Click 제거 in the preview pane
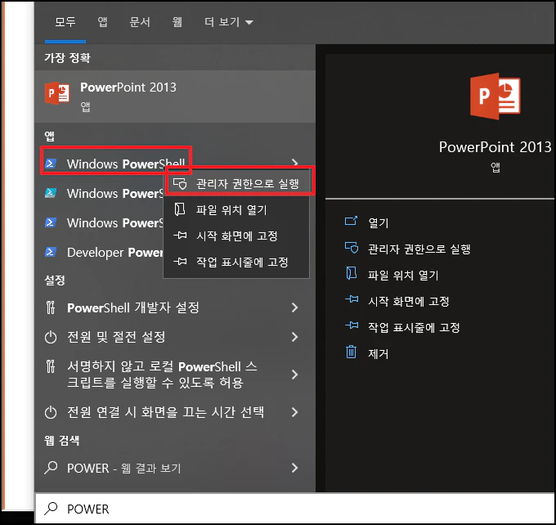The width and height of the screenshot is (556, 525). tap(379, 353)
